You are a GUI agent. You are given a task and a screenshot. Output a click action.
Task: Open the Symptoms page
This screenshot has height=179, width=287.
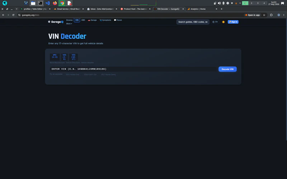(105, 20)
